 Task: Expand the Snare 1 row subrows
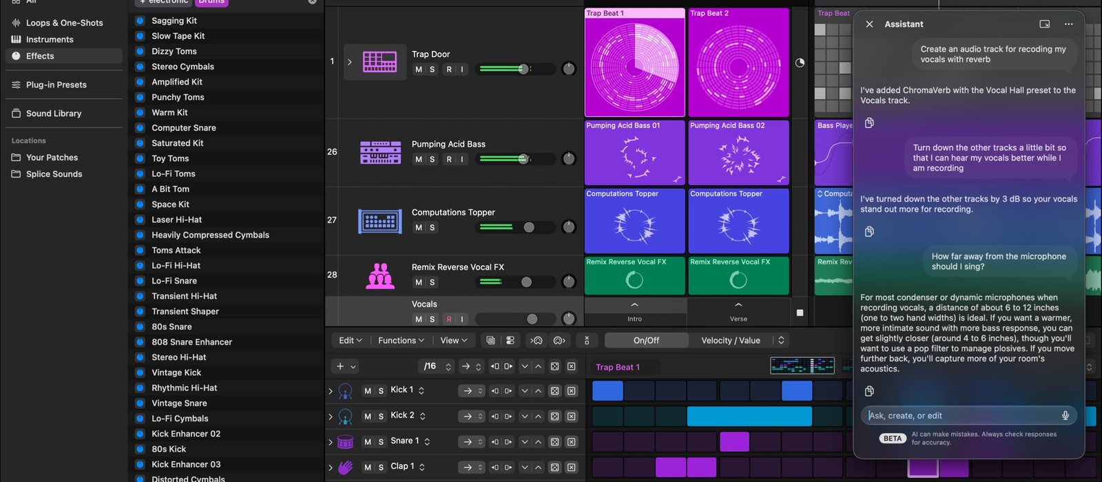(331, 442)
